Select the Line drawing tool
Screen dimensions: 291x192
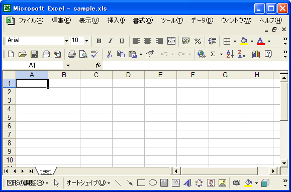click(x=118, y=183)
